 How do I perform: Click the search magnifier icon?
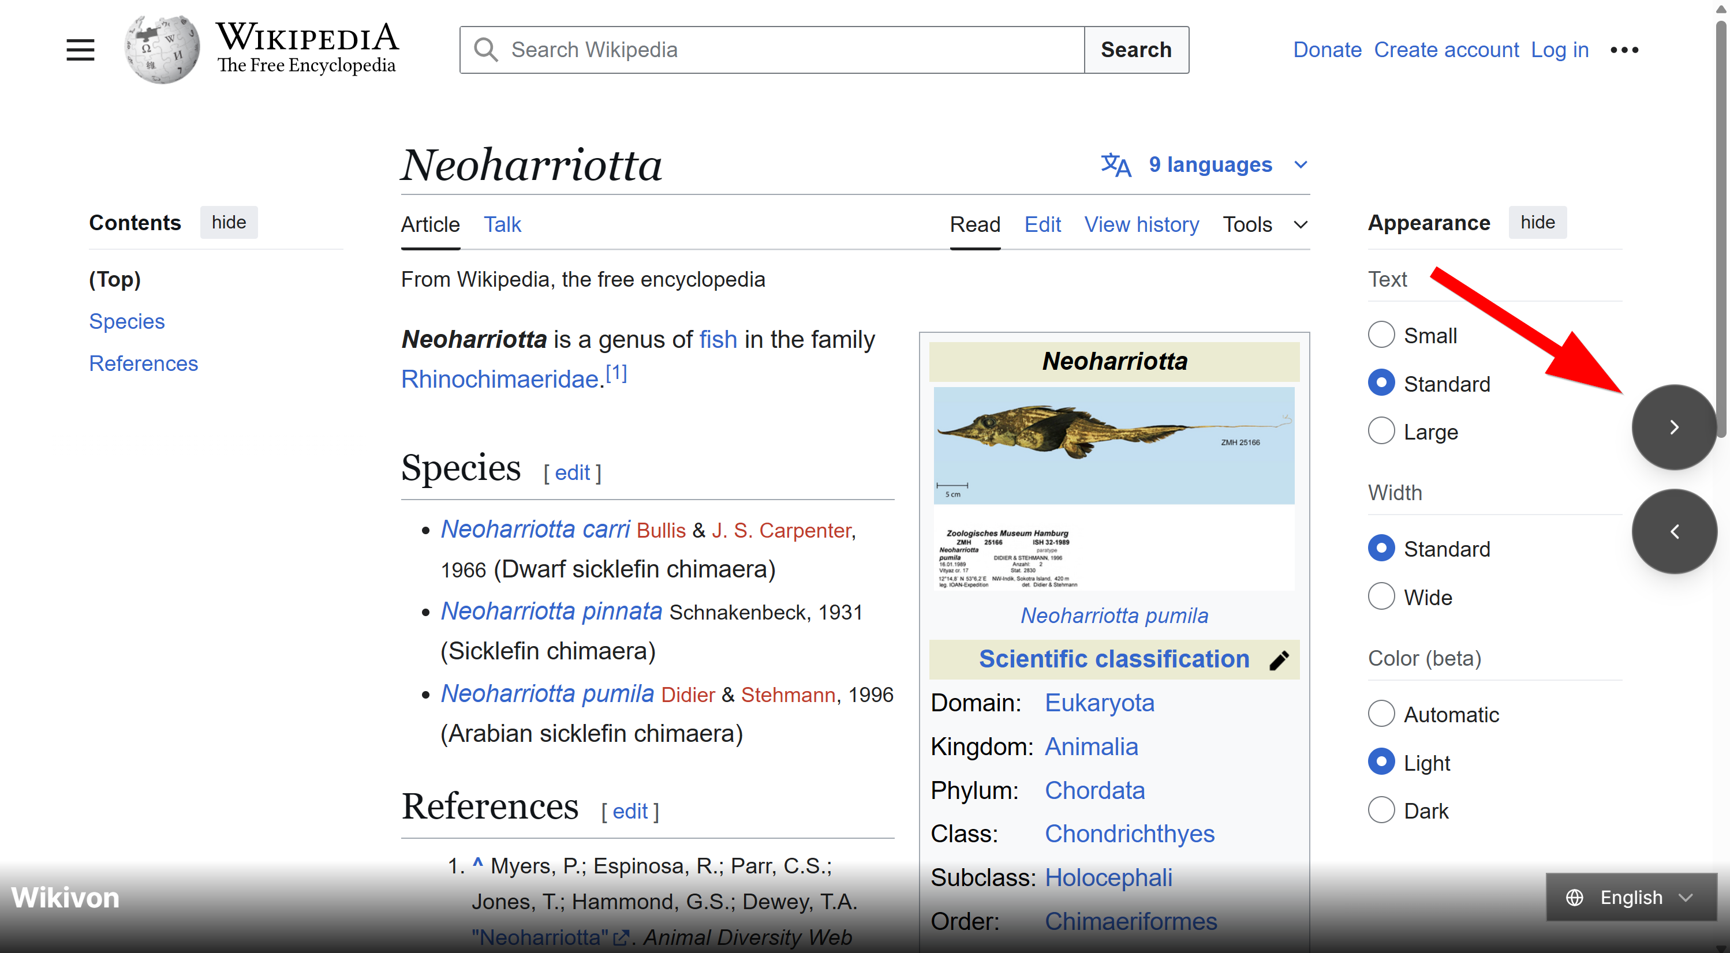(485, 50)
